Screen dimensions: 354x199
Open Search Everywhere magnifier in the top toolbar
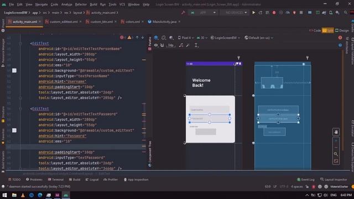pos(345,13)
